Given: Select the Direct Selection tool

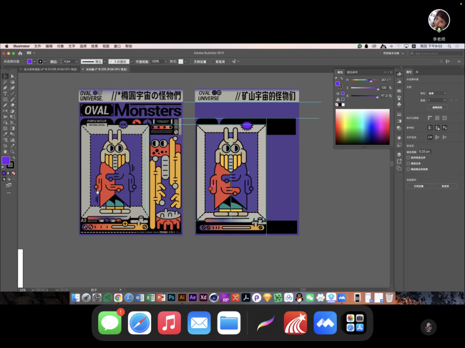Looking at the screenshot, I should pos(12,76).
